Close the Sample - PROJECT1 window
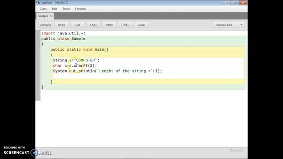This screenshot has height=159, width=283. click(x=243, y=3)
